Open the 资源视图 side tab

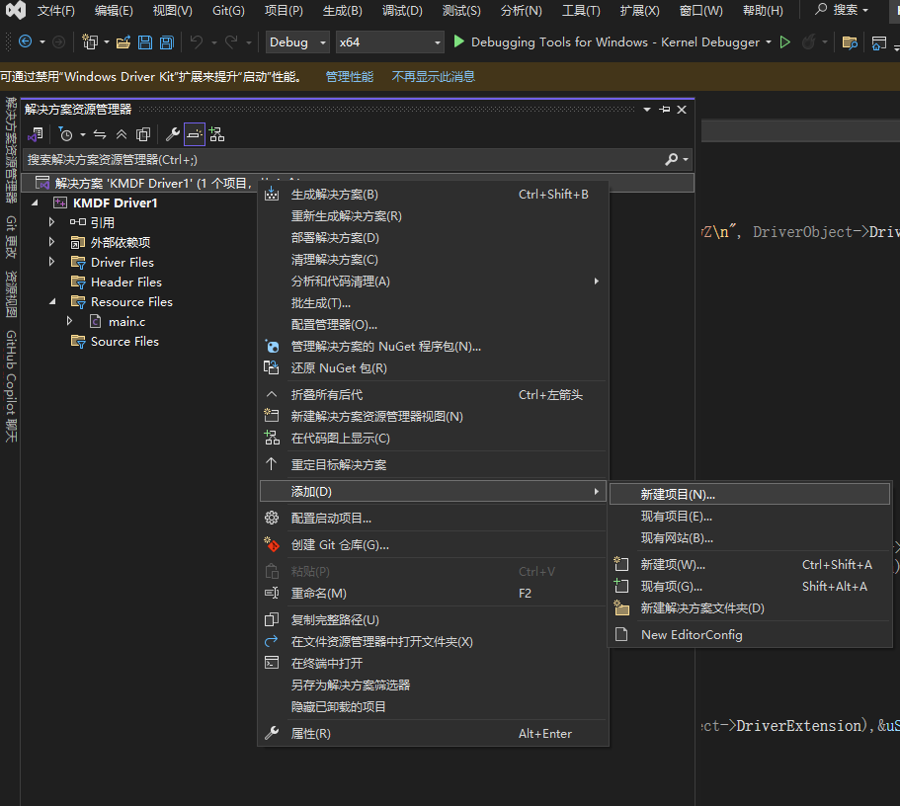coord(11,294)
